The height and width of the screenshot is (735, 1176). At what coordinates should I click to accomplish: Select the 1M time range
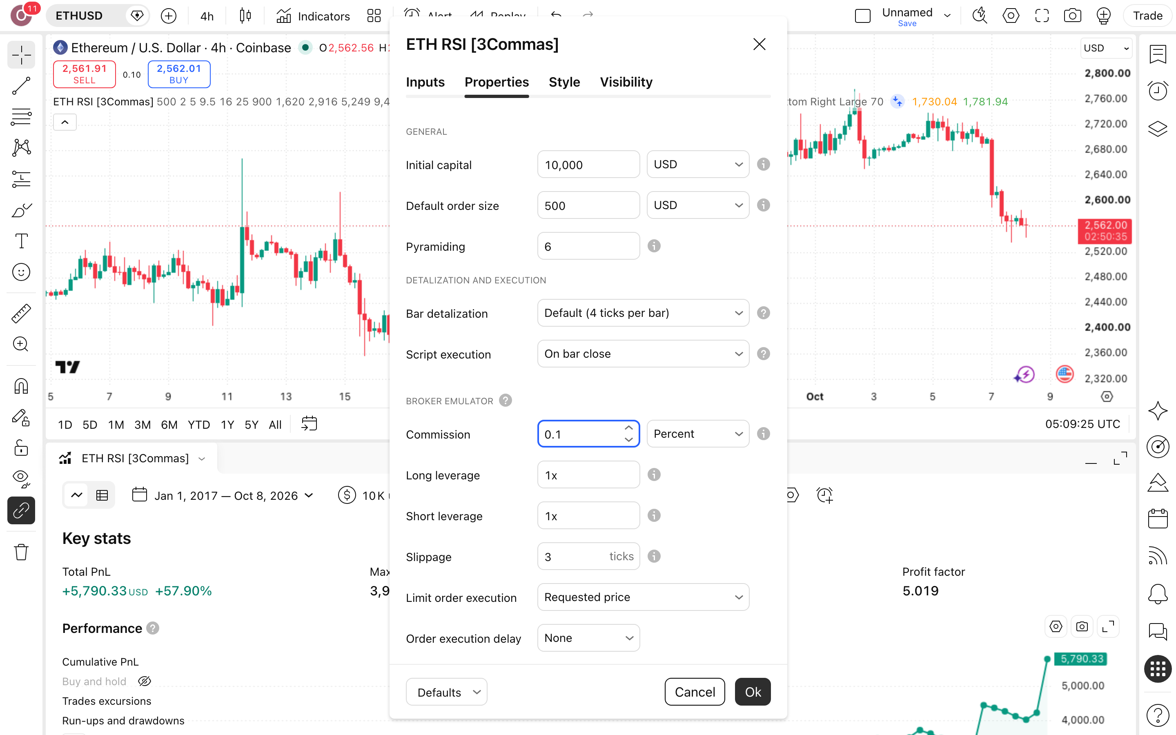[x=116, y=424]
